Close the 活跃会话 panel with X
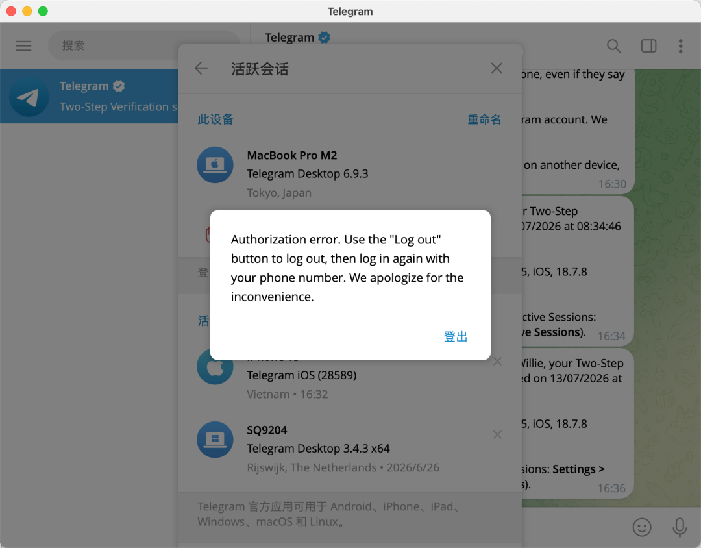The width and height of the screenshot is (701, 548). 497,68
